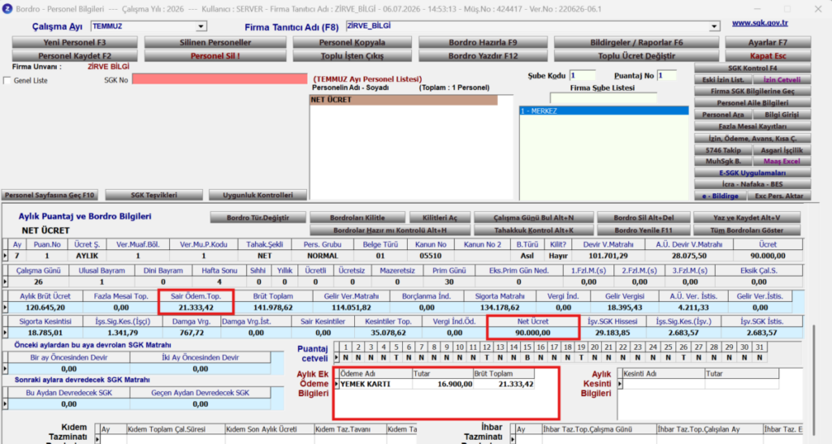This screenshot has height=444, width=832.
Task: Click Bordroları Kilitle button
Action: (357, 218)
